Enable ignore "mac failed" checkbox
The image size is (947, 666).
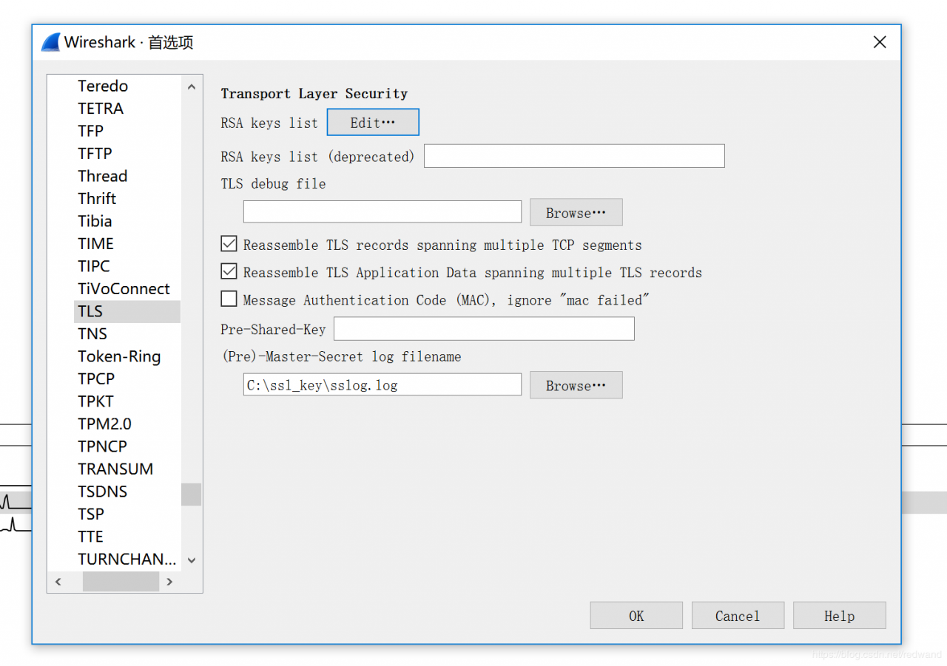(x=229, y=299)
